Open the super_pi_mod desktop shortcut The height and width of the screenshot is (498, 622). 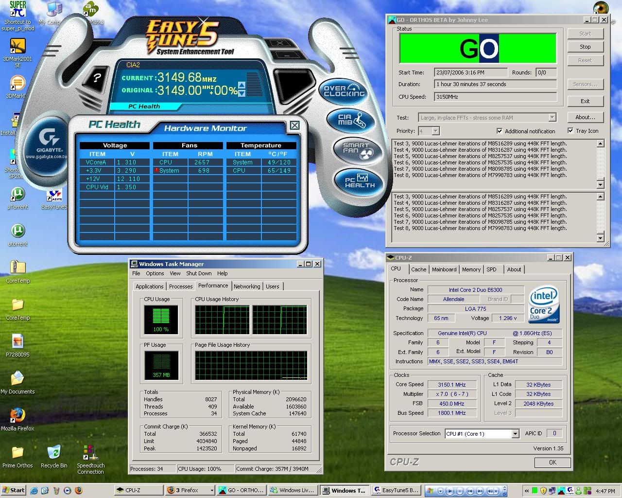(18, 16)
